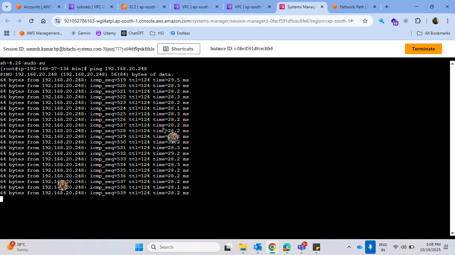Reload the current browser page
Viewport: 455px width, 255px height.
coord(31,21)
